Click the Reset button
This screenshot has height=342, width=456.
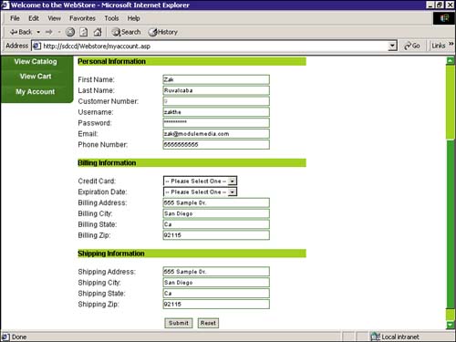coord(208,323)
